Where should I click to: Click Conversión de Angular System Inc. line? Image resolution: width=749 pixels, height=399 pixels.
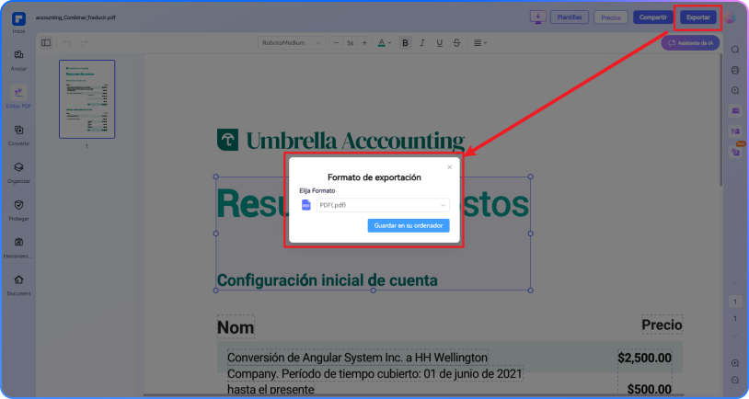(357, 358)
